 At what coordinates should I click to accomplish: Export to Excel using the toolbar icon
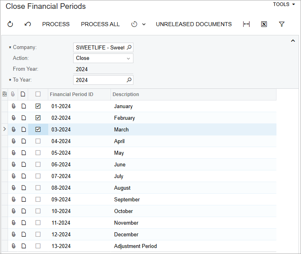click(x=264, y=24)
